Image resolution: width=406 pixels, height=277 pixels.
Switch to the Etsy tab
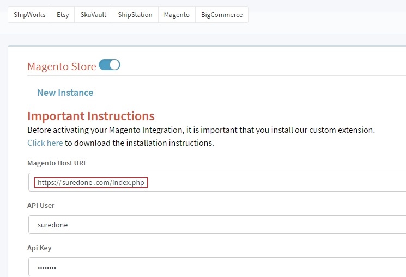click(x=63, y=15)
